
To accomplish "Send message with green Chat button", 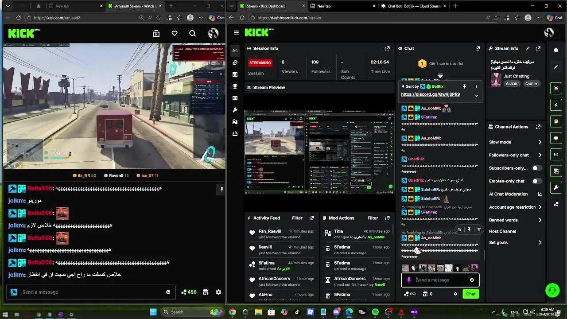I will (x=470, y=294).
